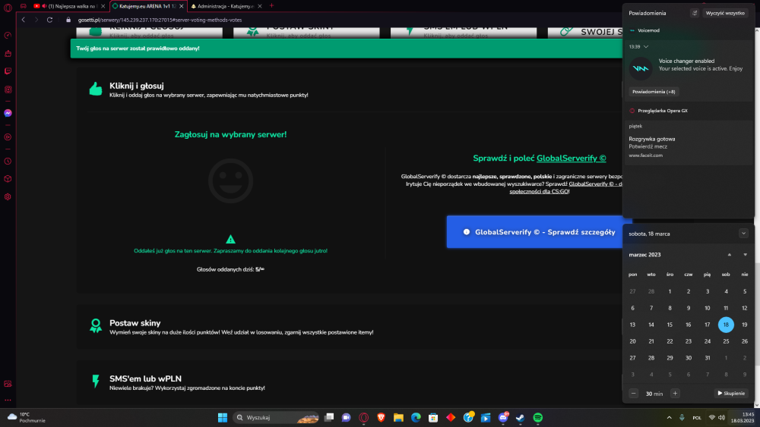This screenshot has height=427, width=760.
Task: Go to next month with down arrow
Action: click(x=745, y=254)
